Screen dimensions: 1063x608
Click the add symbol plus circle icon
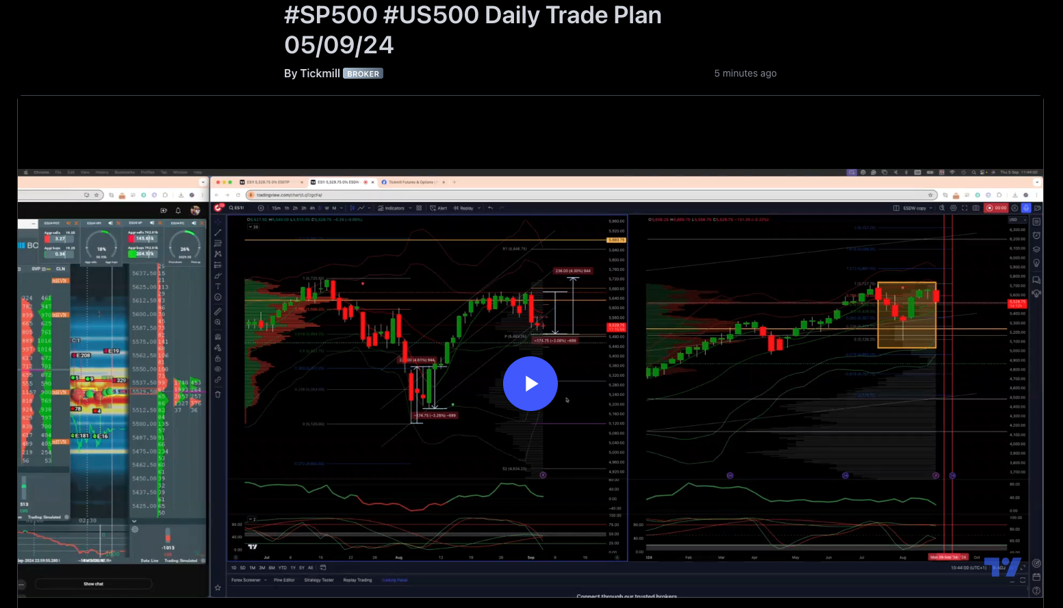[x=261, y=208]
